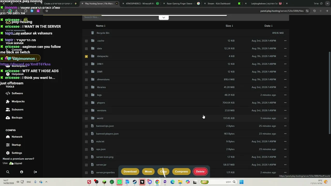Screen dimensions: 331x186
Task: Select the Play Hosting Server File Manager tab
Action: point(99,4)
